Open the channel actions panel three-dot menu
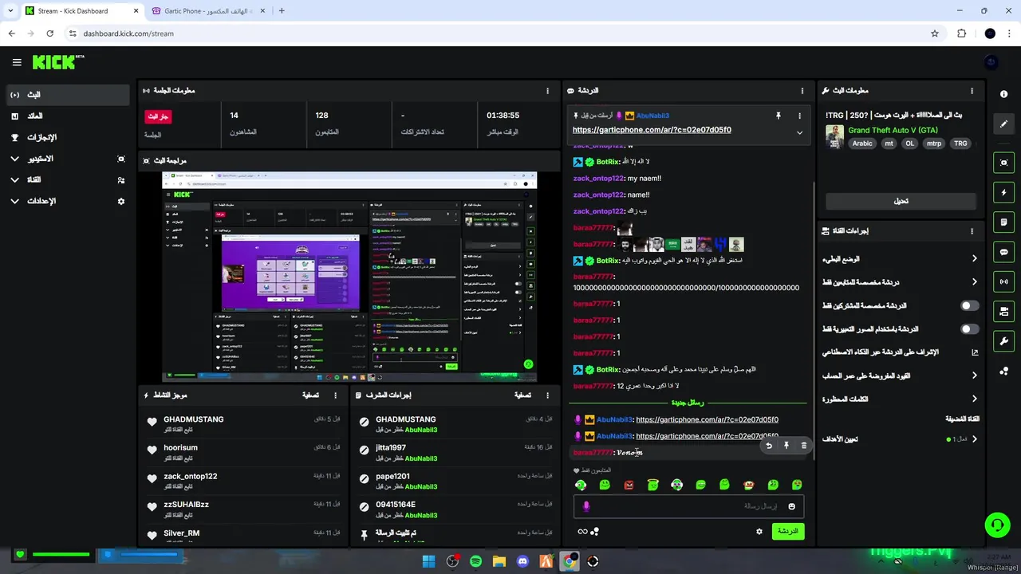Image resolution: width=1021 pixels, height=574 pixels. coord(972,231)
